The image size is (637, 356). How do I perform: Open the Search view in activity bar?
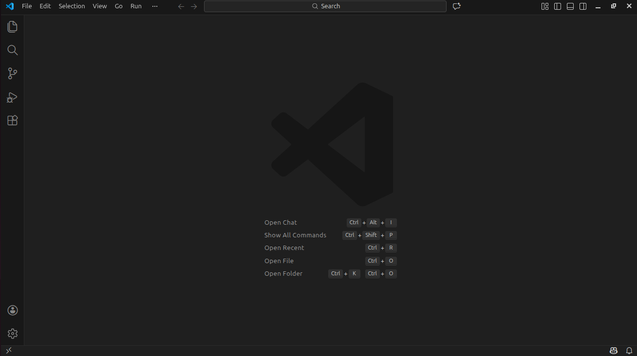pyautogui.click(x=12, y=50)
